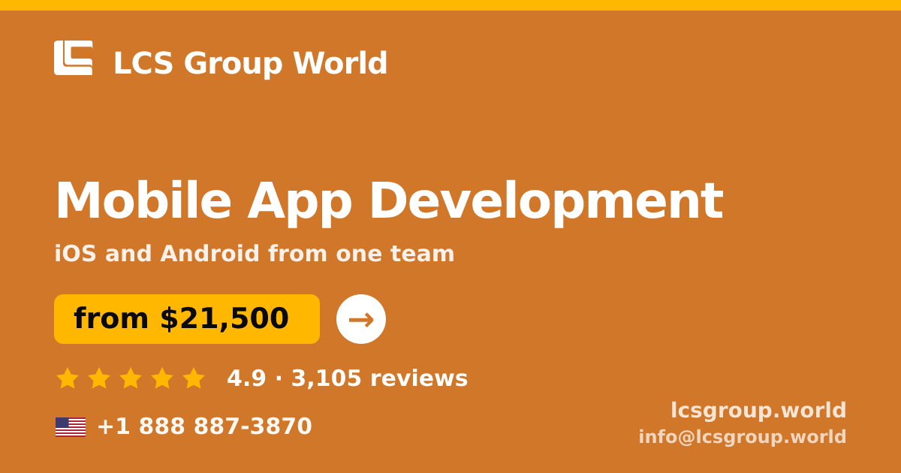Click the white arrow circle button
This screenshot has width=901, height=473.
[x=361, y=319]
